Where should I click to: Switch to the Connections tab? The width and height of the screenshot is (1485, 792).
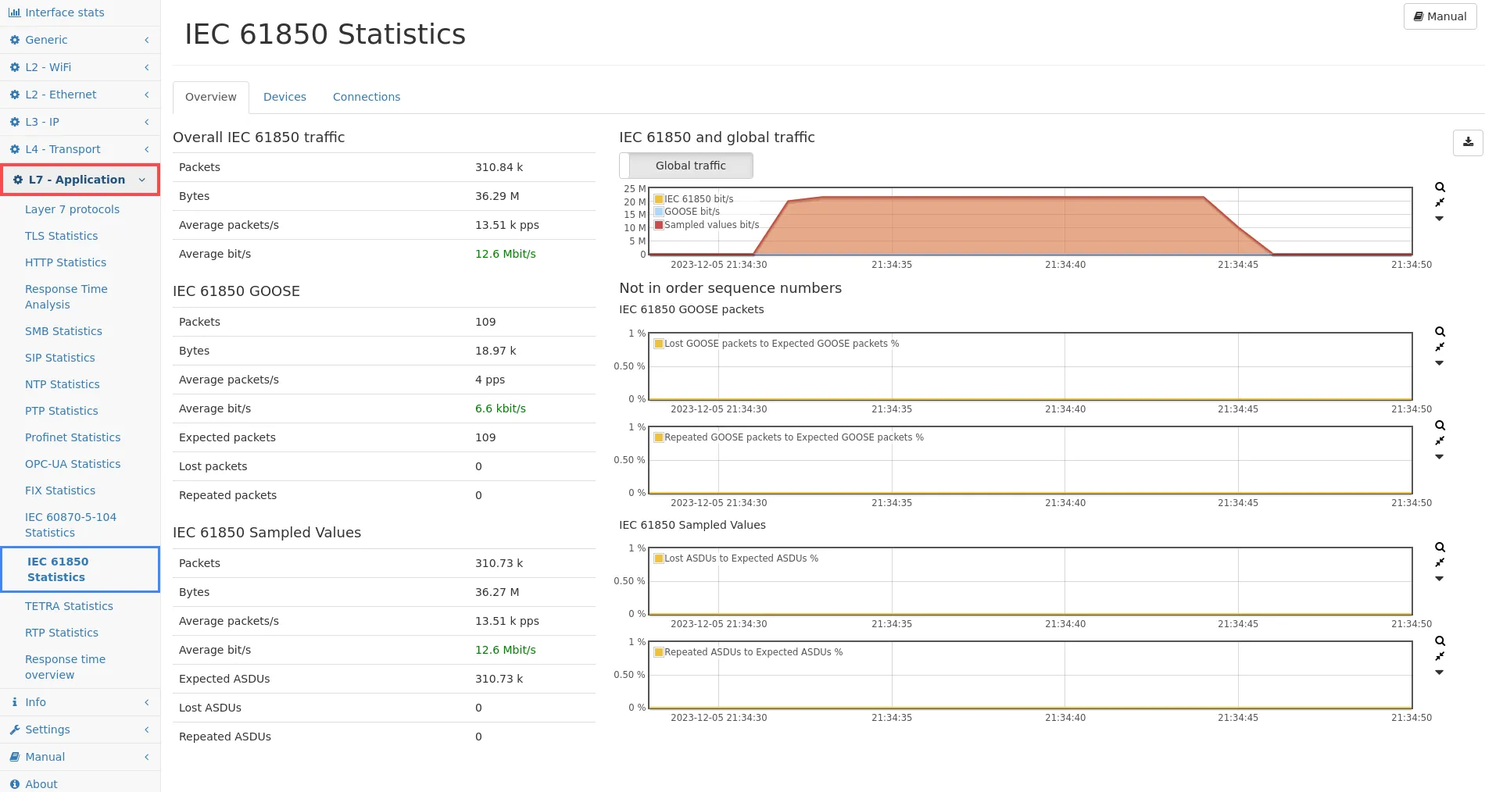(366, 97)
